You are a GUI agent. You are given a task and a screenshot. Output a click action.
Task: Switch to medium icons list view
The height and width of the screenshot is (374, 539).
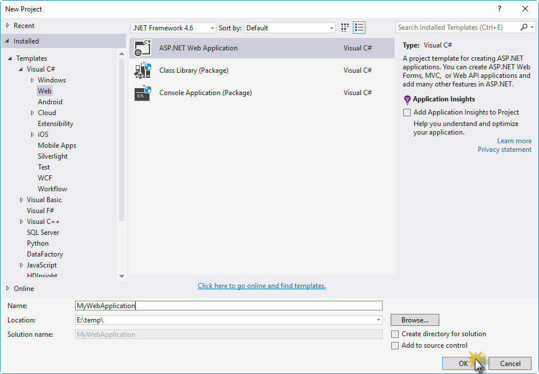coord(359,27)
